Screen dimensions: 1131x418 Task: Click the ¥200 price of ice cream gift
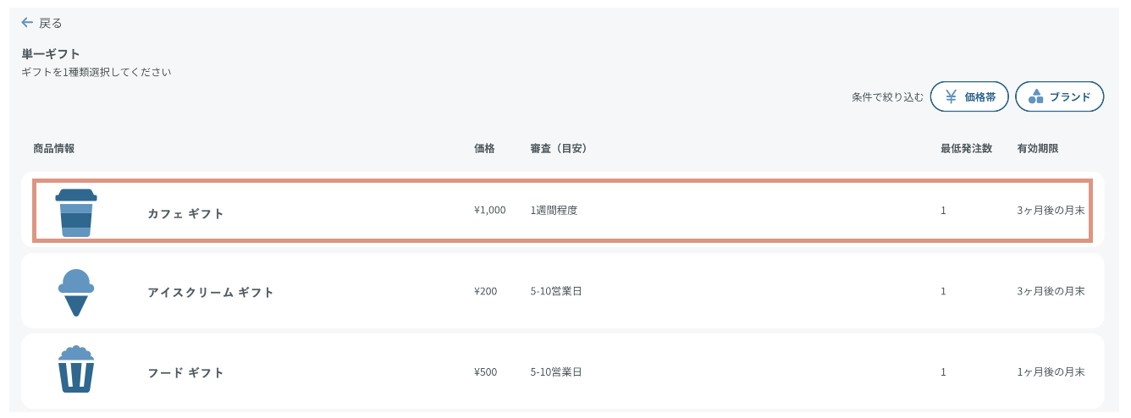click(x=486, y=291)
